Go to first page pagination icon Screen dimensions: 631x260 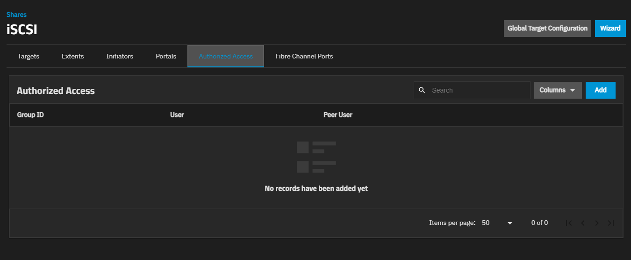(x=569, y=223)
